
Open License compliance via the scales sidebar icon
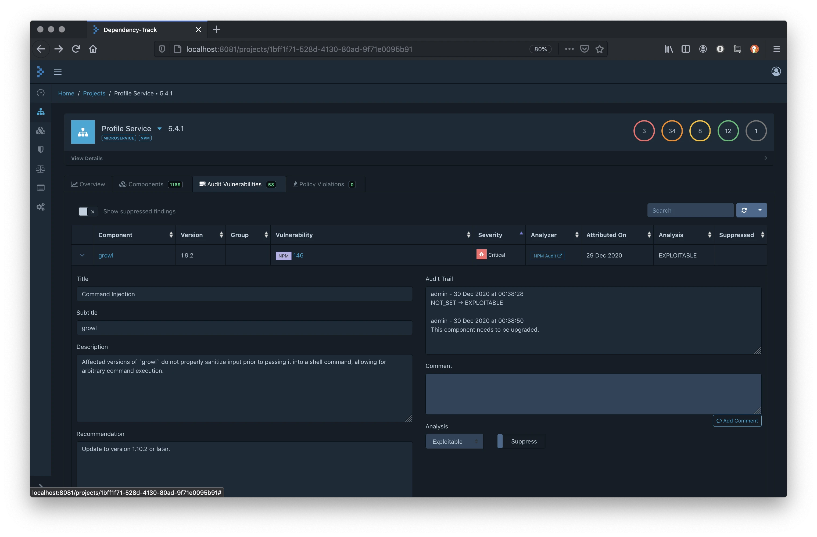point(41,169)
